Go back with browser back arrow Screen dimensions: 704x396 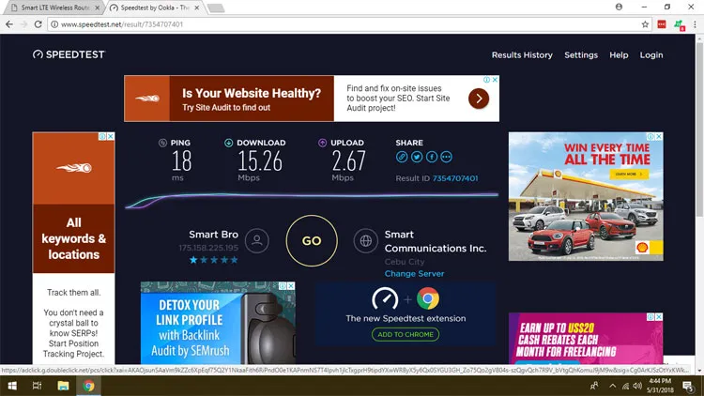[9, 24]
